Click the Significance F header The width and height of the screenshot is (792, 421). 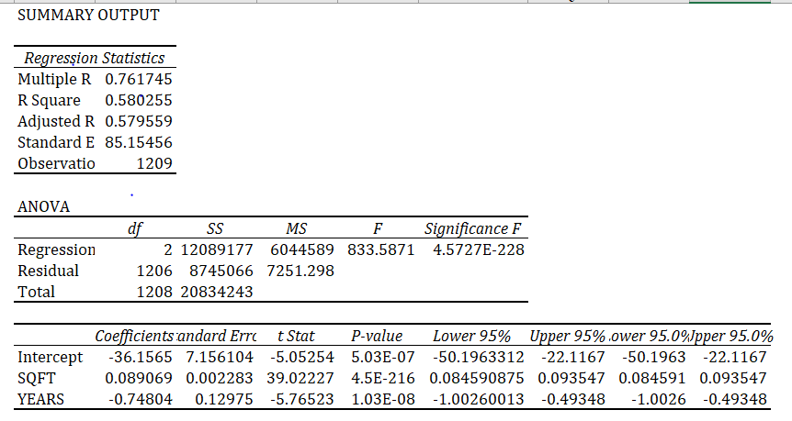[x=472, y=229]
